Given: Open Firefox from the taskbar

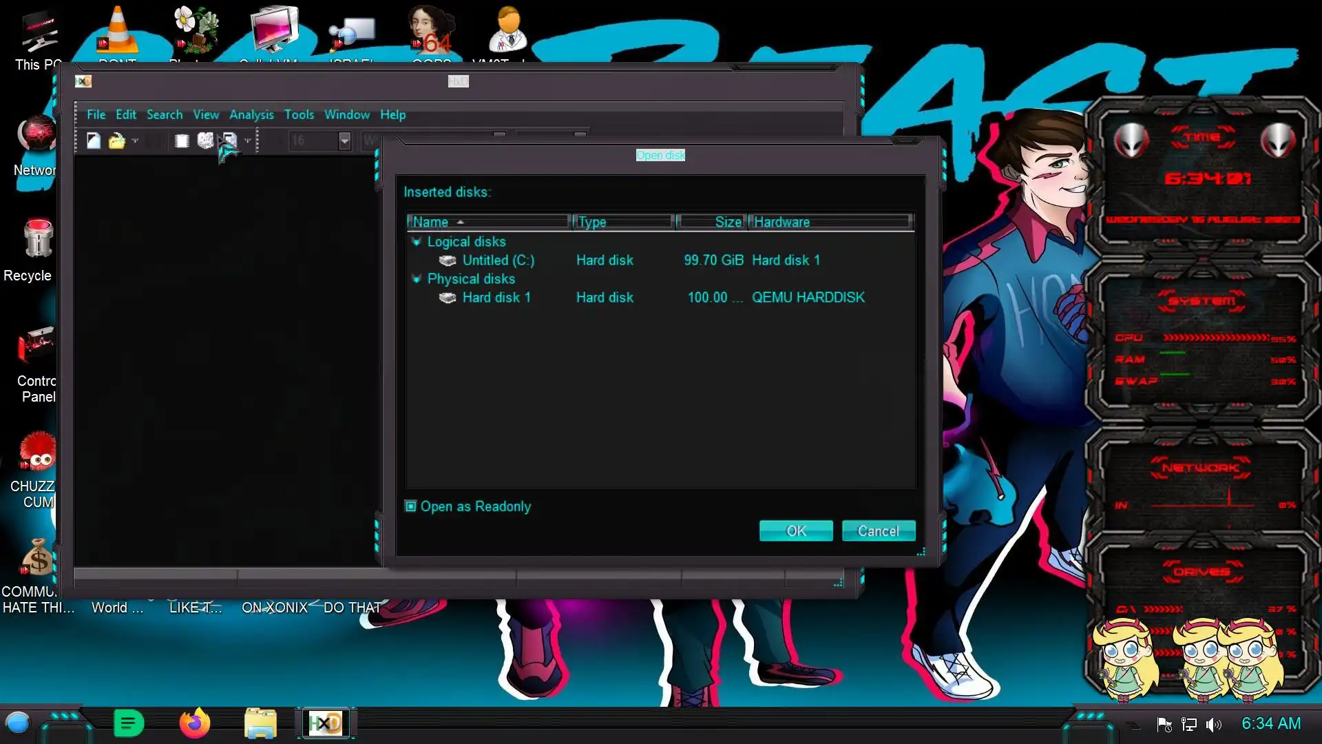Looking at the screenshot, I should point(194,723).
